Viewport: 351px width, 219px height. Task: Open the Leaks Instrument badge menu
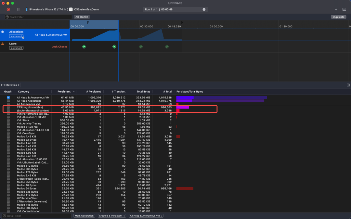coord(16,48)
